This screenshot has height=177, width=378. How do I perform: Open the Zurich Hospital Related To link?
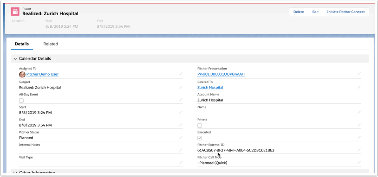coord(210,88)
